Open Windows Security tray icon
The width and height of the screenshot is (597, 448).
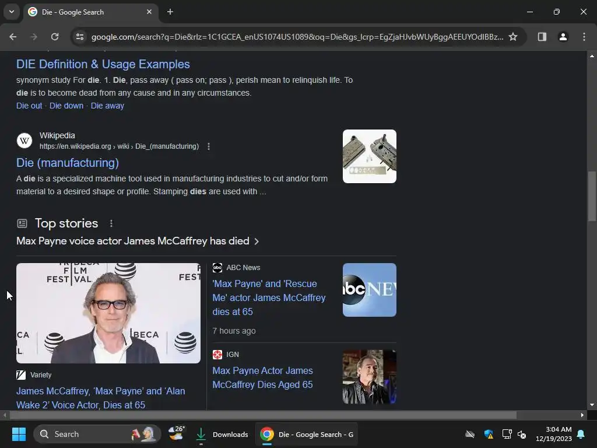point(489,434)
